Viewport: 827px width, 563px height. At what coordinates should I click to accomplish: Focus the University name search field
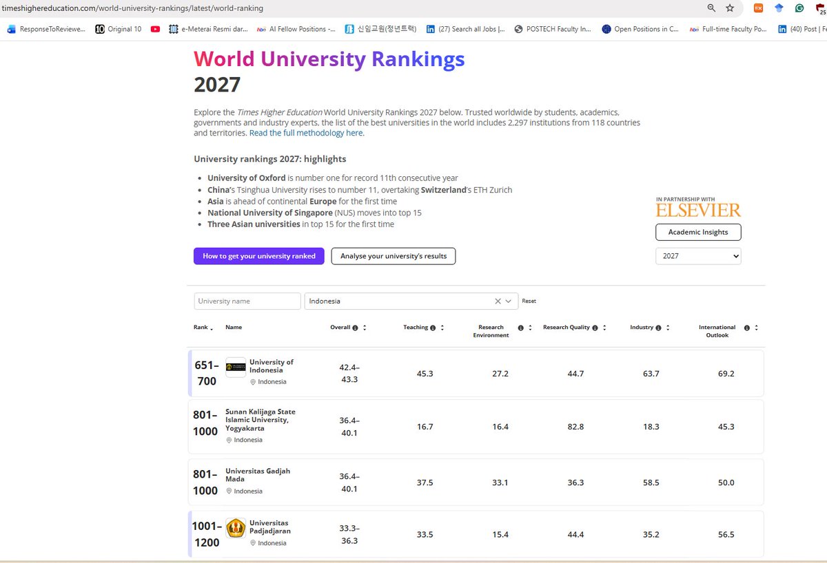coord(247,301)
